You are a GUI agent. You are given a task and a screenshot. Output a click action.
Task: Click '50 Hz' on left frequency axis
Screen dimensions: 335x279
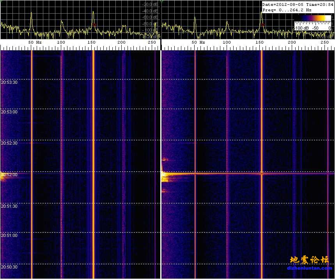[x=35, y=42]
